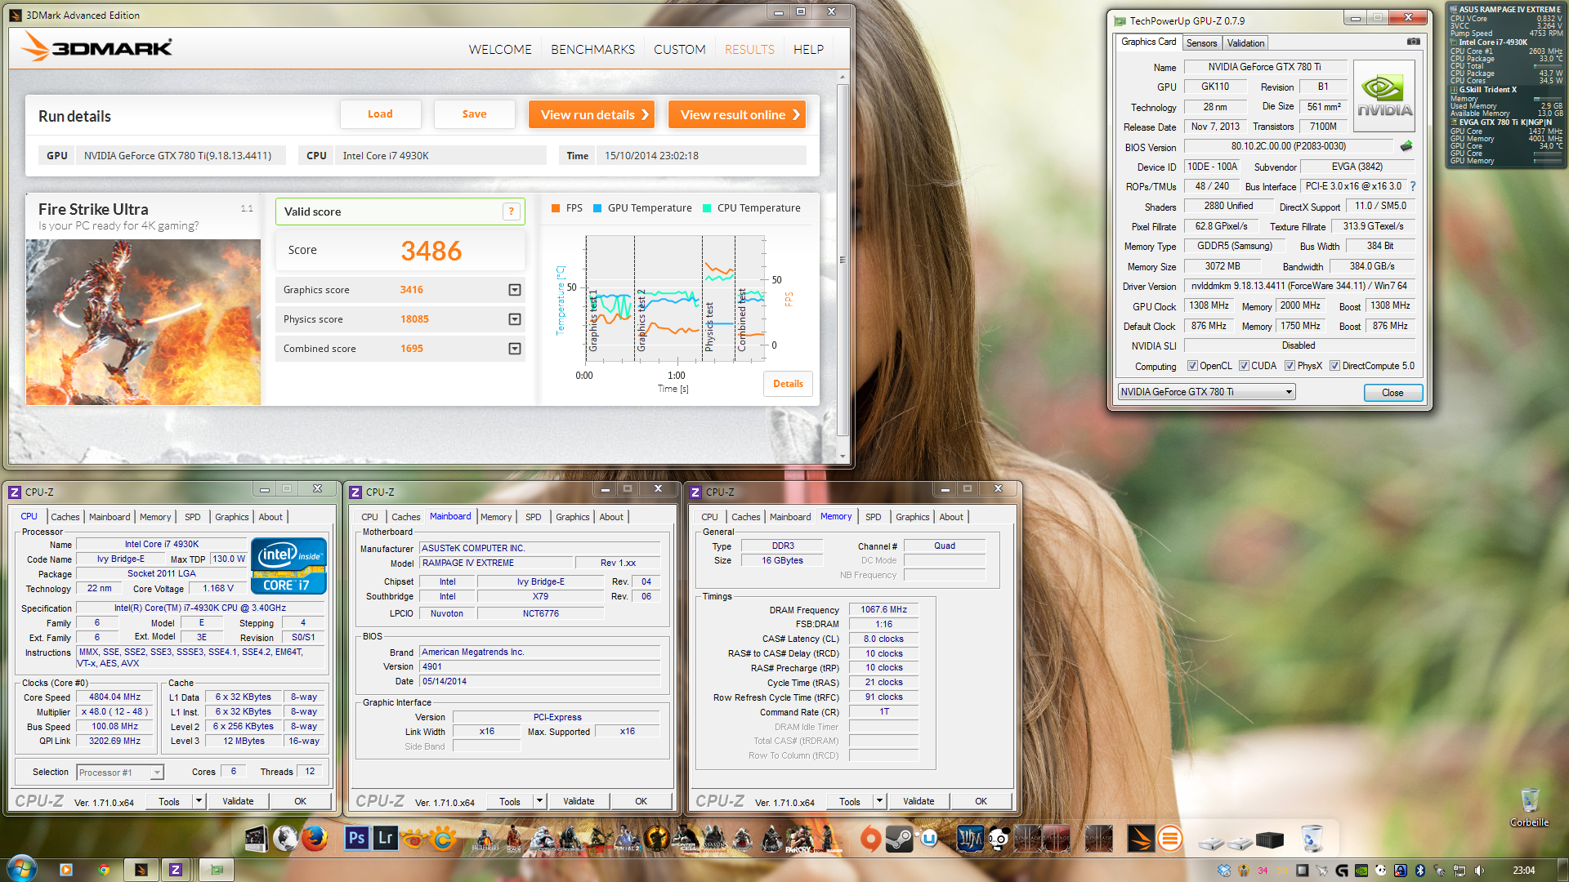Go to the CUSTOM tab in 3DMark
Screen dimensions: 1569x882
[679, 50]
